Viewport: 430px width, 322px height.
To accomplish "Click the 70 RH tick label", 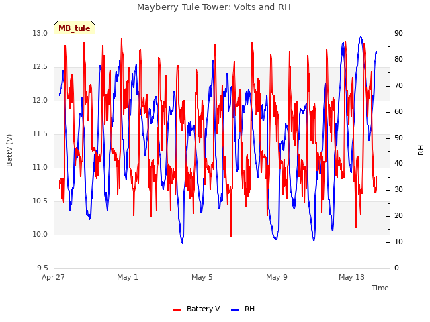I will click(x=398, y=86).
